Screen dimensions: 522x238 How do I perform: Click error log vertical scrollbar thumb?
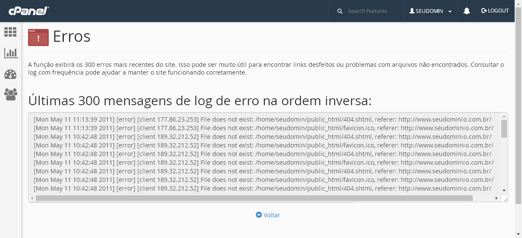[504, 128]
